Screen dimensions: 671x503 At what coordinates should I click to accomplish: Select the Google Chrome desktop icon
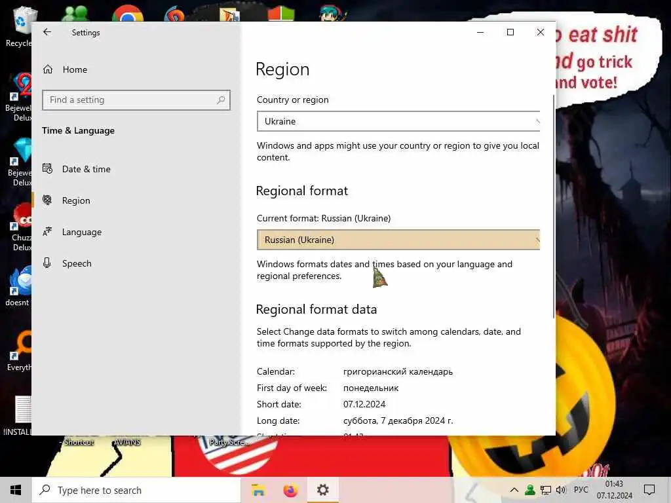pos(128,13)
